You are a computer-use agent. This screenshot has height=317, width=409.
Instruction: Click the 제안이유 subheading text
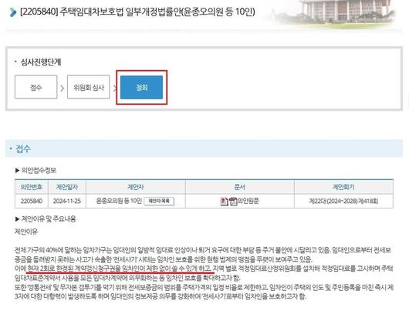tap(26, 232)
